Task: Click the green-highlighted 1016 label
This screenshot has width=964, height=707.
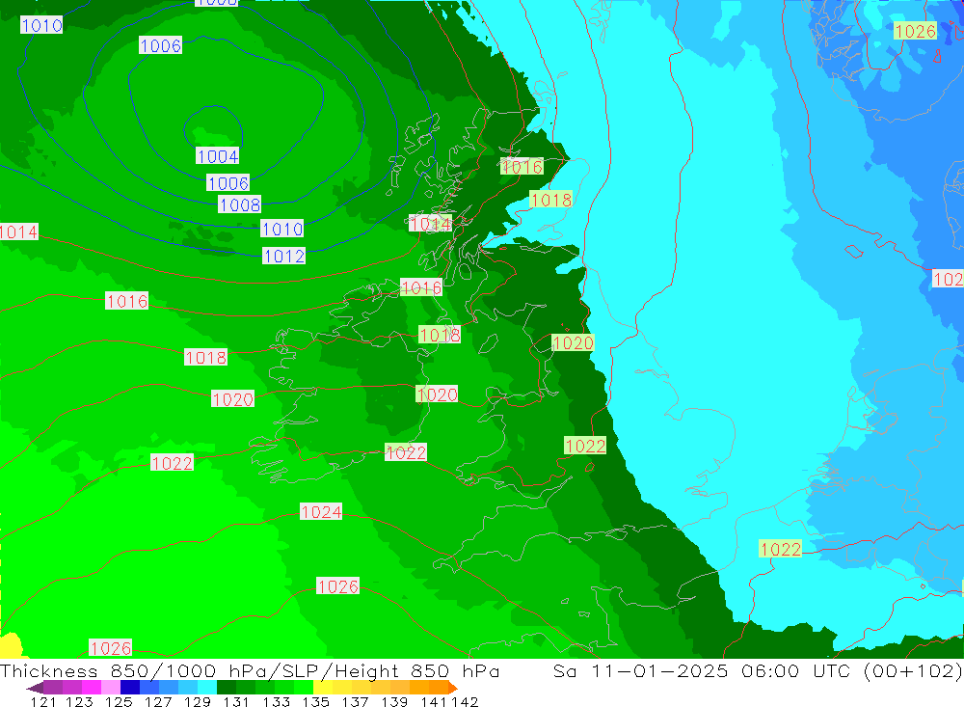Action: click(x=522, y=167)
